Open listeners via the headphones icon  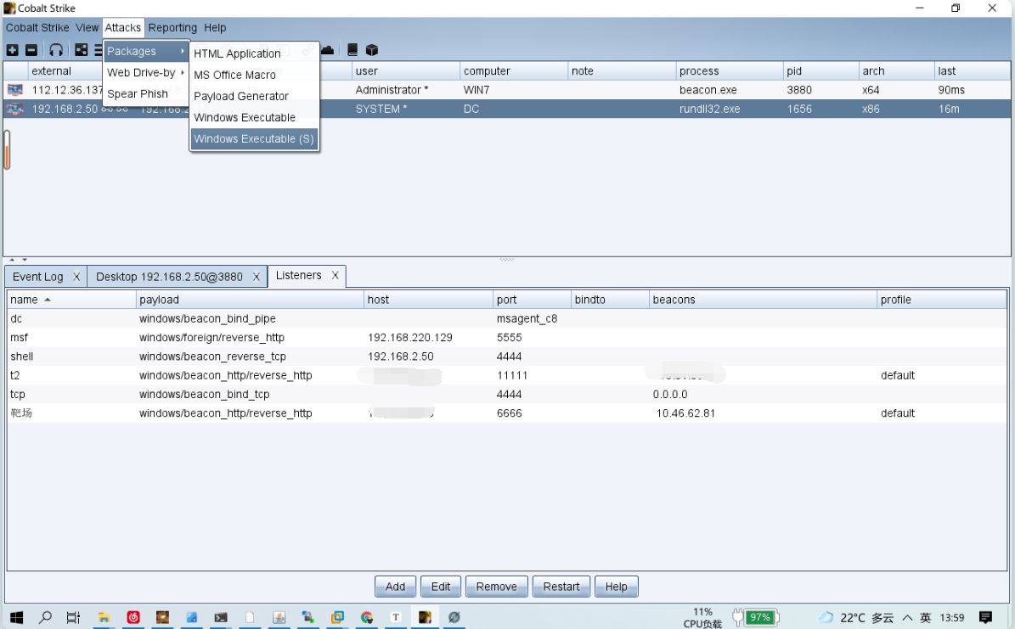point(56,50)
